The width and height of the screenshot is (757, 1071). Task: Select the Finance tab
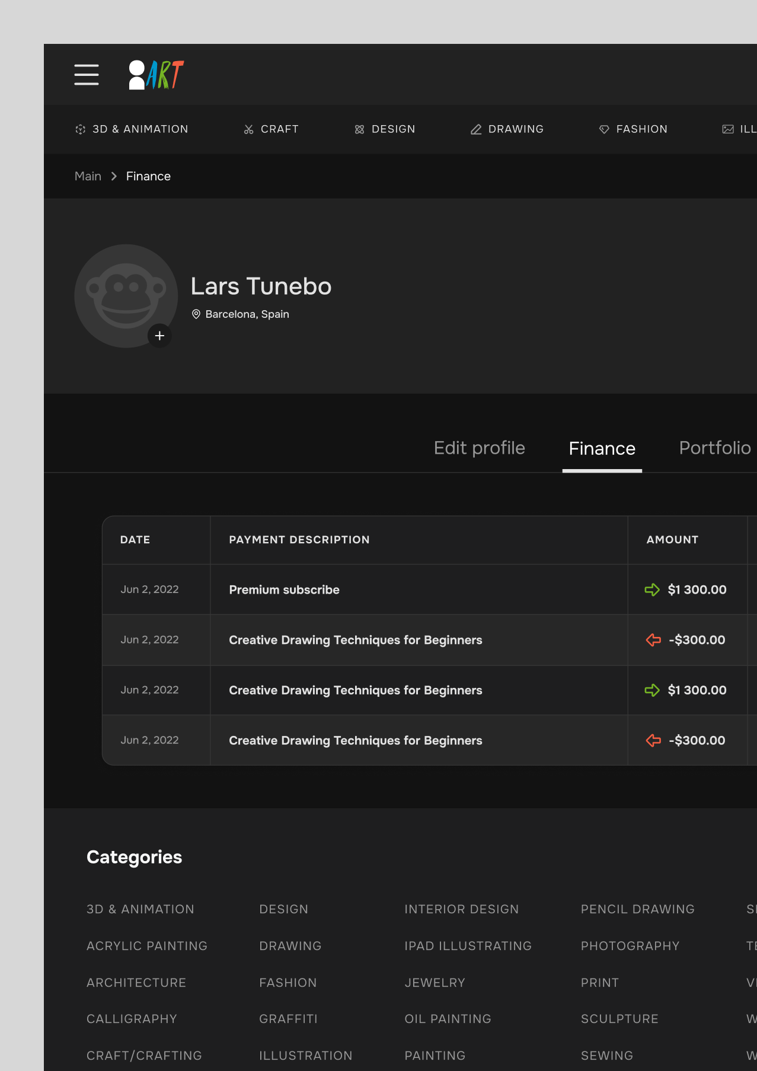pos(602,448)
